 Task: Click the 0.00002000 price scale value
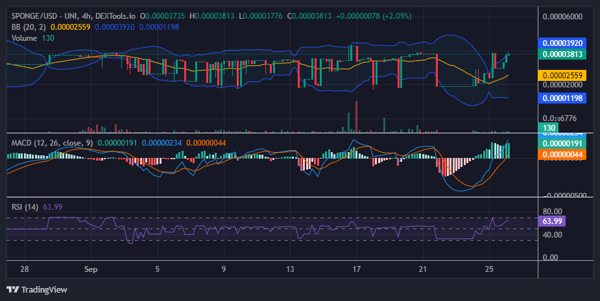tap(562, 84)
